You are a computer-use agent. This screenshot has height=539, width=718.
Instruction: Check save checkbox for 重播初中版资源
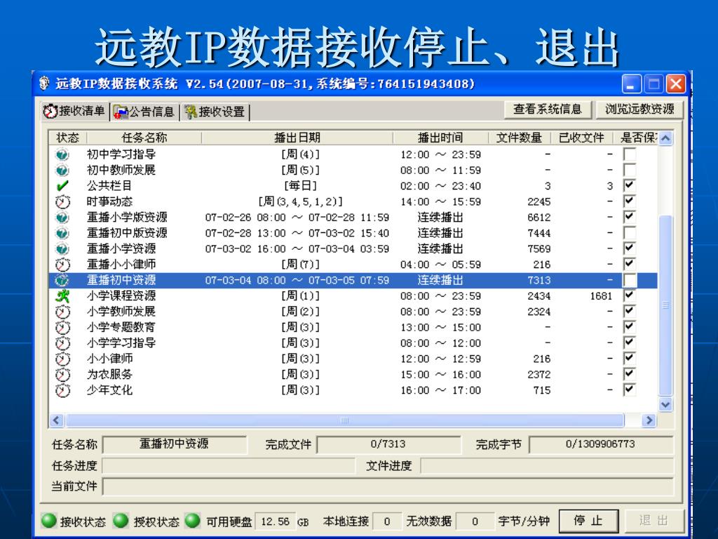[630, 233]
